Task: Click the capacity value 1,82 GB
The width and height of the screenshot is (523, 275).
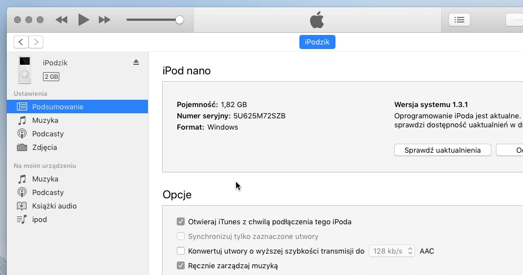Action: (x=234, y=105)
